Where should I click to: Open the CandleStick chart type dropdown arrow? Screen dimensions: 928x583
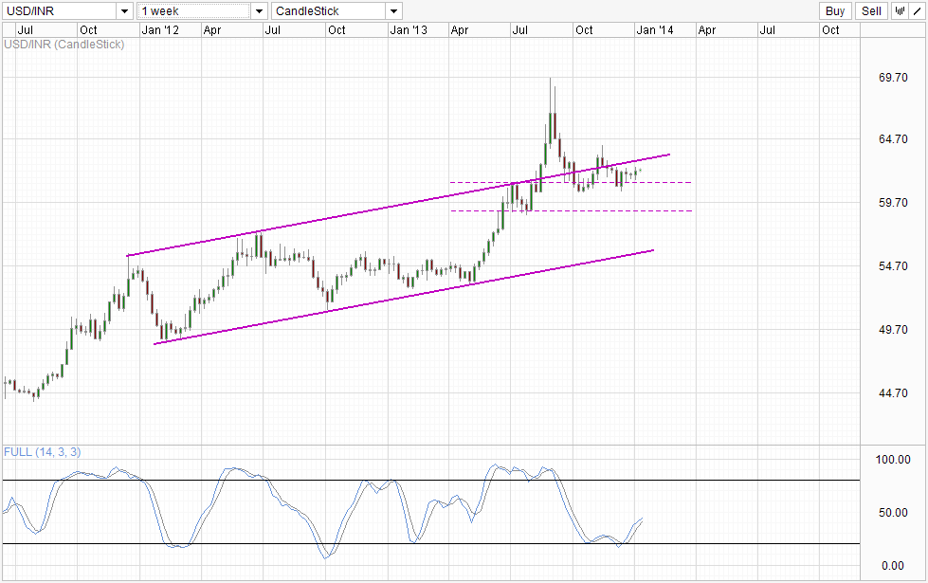394,11
